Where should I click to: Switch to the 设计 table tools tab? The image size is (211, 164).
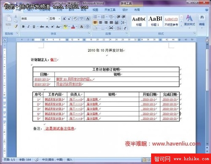(125, 10)
